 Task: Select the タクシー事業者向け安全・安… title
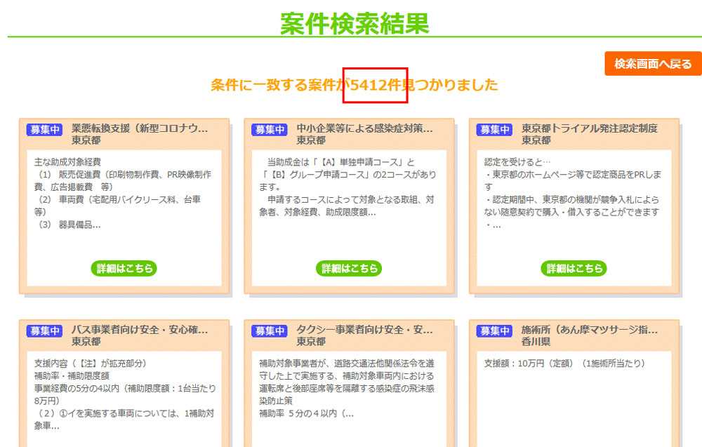click(x=364, y=329)
